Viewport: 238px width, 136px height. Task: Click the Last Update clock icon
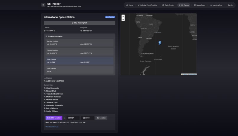click(x=45, y=81)
